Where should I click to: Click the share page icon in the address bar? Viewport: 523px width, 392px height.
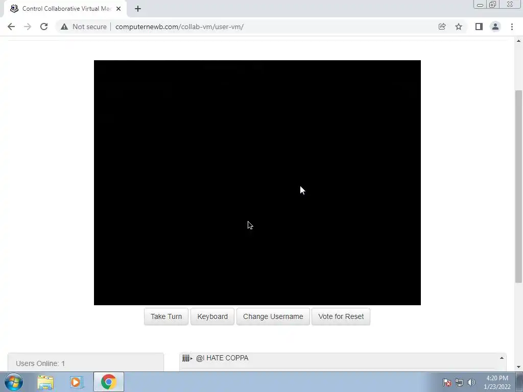coord(442,27)
